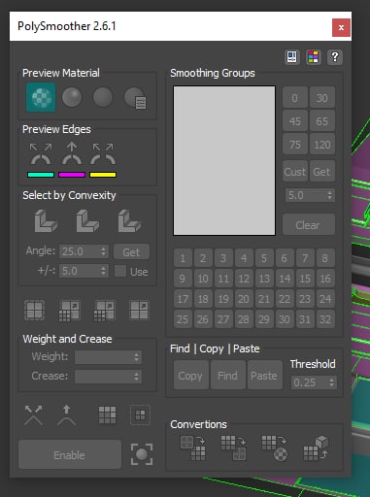Click the Copy button
The image size is (370, 497).
[191, 376]
